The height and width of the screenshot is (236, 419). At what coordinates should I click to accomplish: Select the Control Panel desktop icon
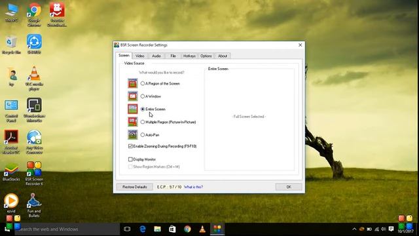tap(12, 111)
